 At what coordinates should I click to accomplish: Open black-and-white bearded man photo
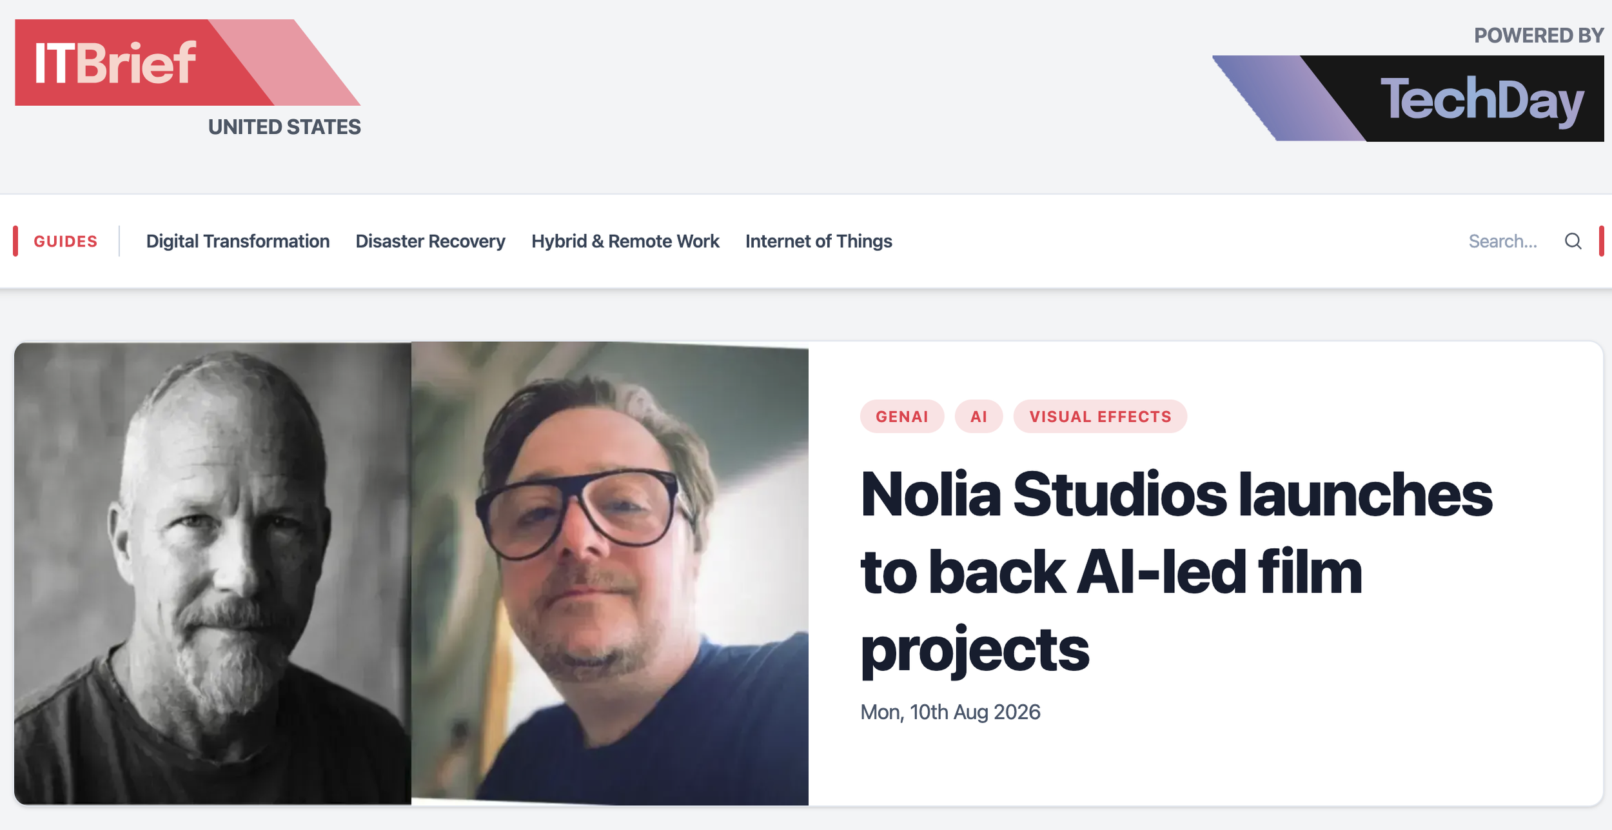[x=213, y=573]
